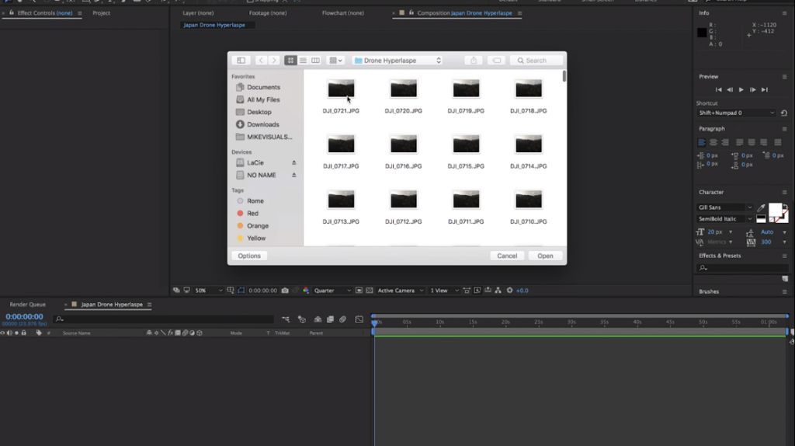
Task: Open the item arrangement dropdown
Action: 335,61
